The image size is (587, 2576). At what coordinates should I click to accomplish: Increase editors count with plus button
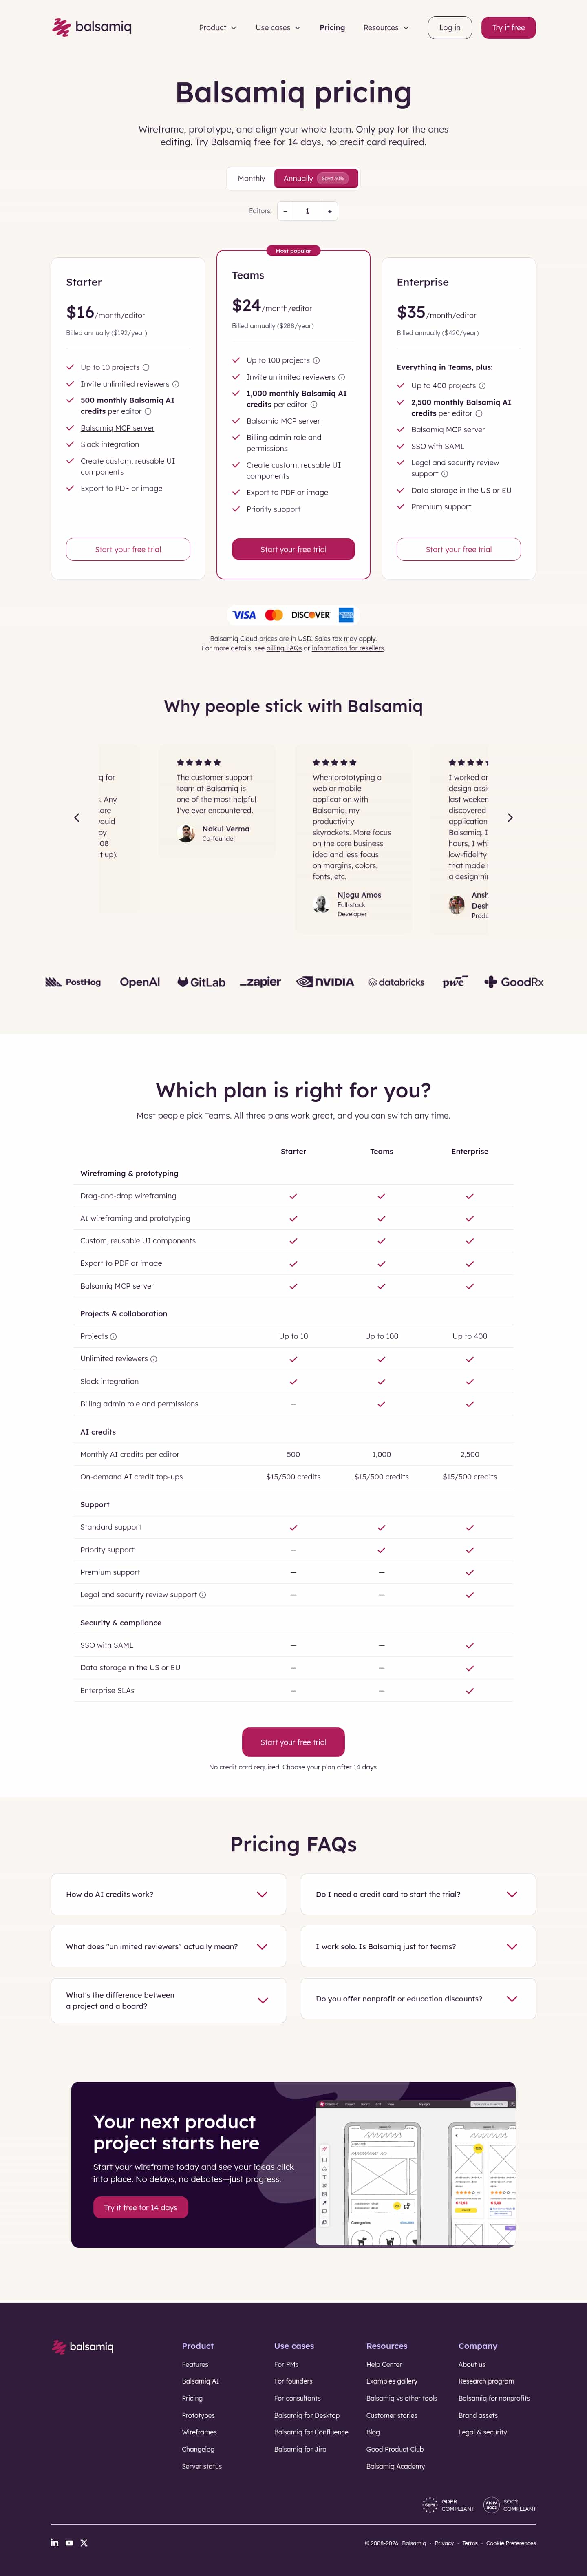coord(330,211)
